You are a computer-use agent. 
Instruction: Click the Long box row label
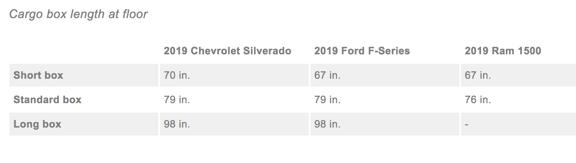[x=84, y=124]
